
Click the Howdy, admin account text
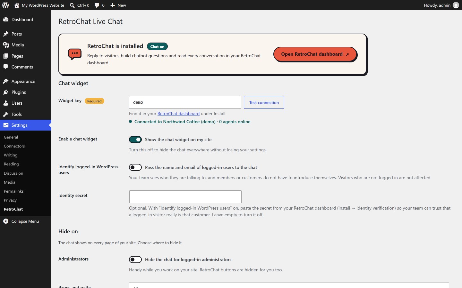[x=437, y=5]
